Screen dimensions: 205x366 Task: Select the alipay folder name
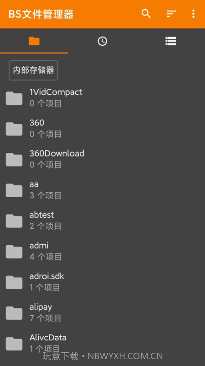tap(41, 307)
